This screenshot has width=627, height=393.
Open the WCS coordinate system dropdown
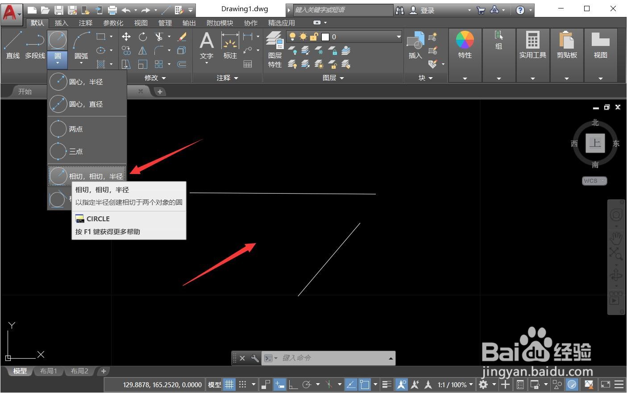pos(594,181)
